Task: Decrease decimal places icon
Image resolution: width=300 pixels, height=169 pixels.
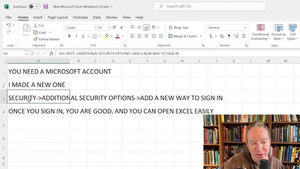Action: (x=243, y=36)
